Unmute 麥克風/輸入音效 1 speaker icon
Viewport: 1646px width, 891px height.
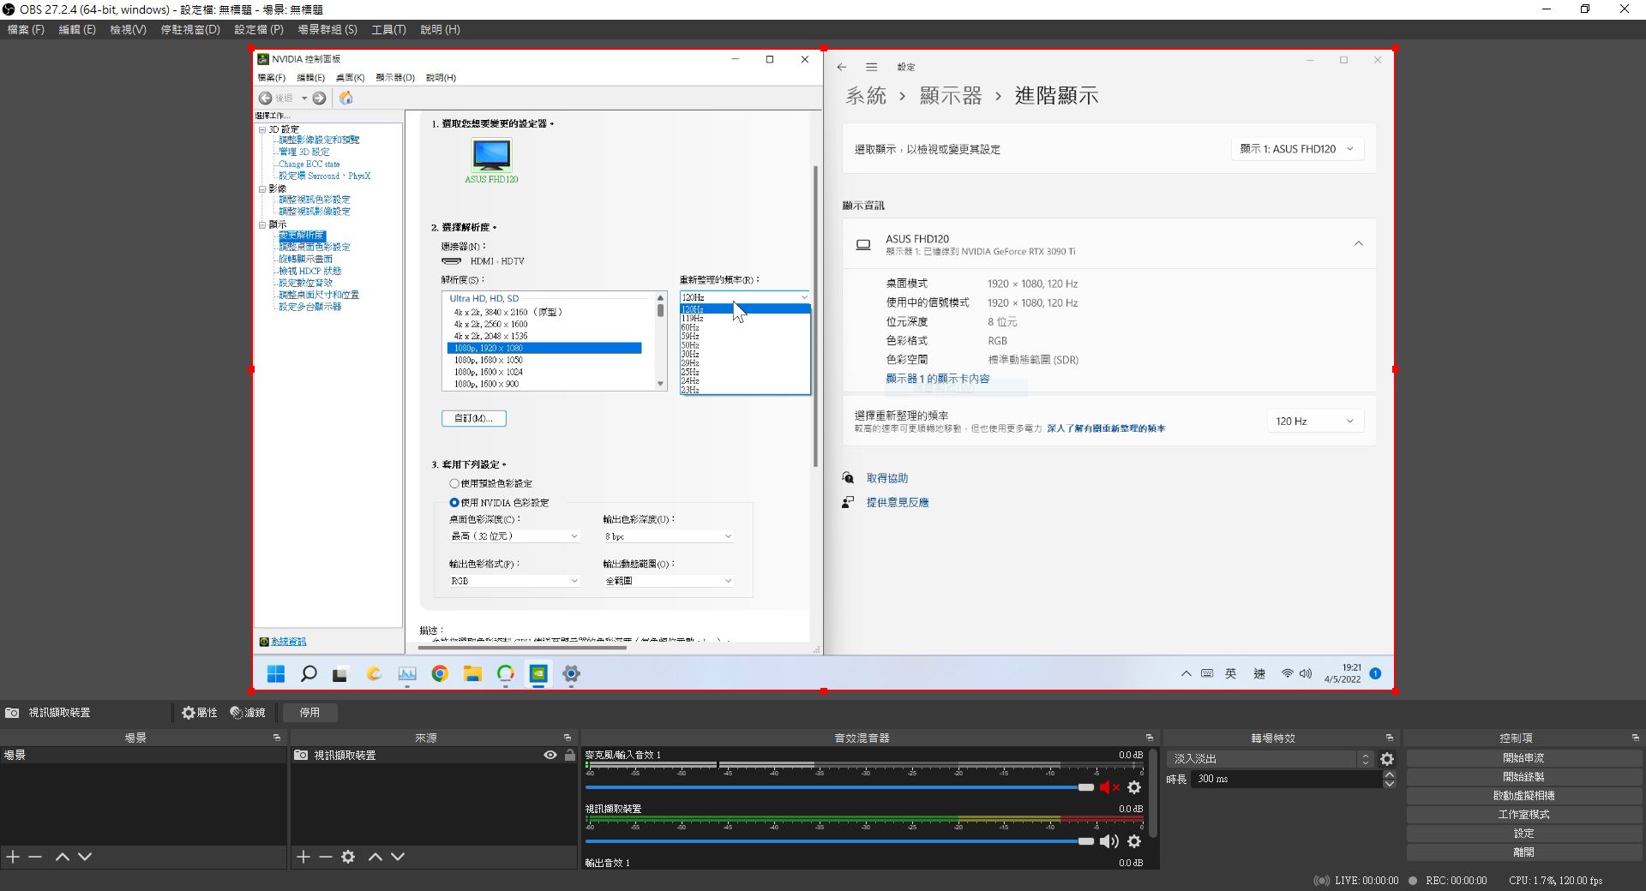(1109, 787)
